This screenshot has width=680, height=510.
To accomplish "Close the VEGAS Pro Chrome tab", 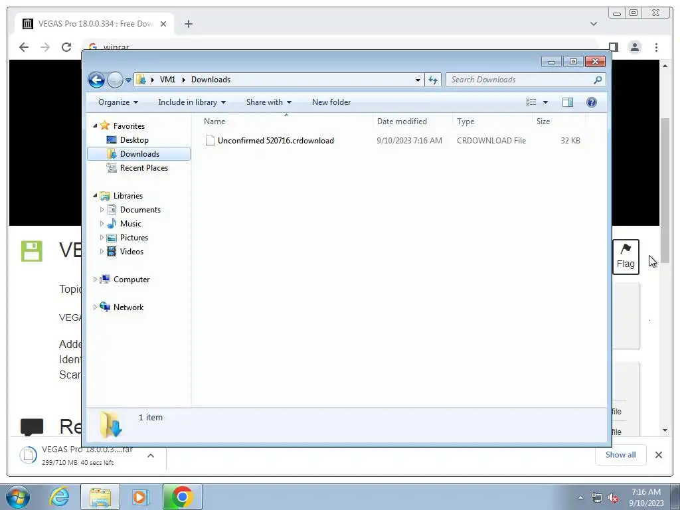I will pyautogui.click(x=163, y=24).
